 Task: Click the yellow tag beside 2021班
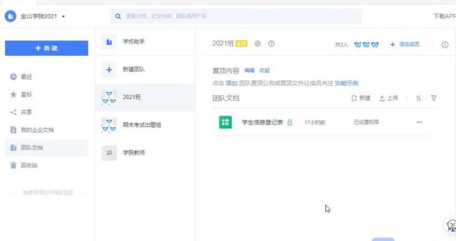point(241,44)
